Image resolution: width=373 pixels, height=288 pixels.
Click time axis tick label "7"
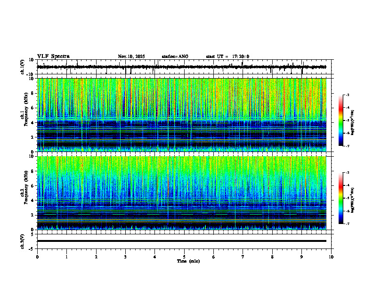[x=243, y=257]
